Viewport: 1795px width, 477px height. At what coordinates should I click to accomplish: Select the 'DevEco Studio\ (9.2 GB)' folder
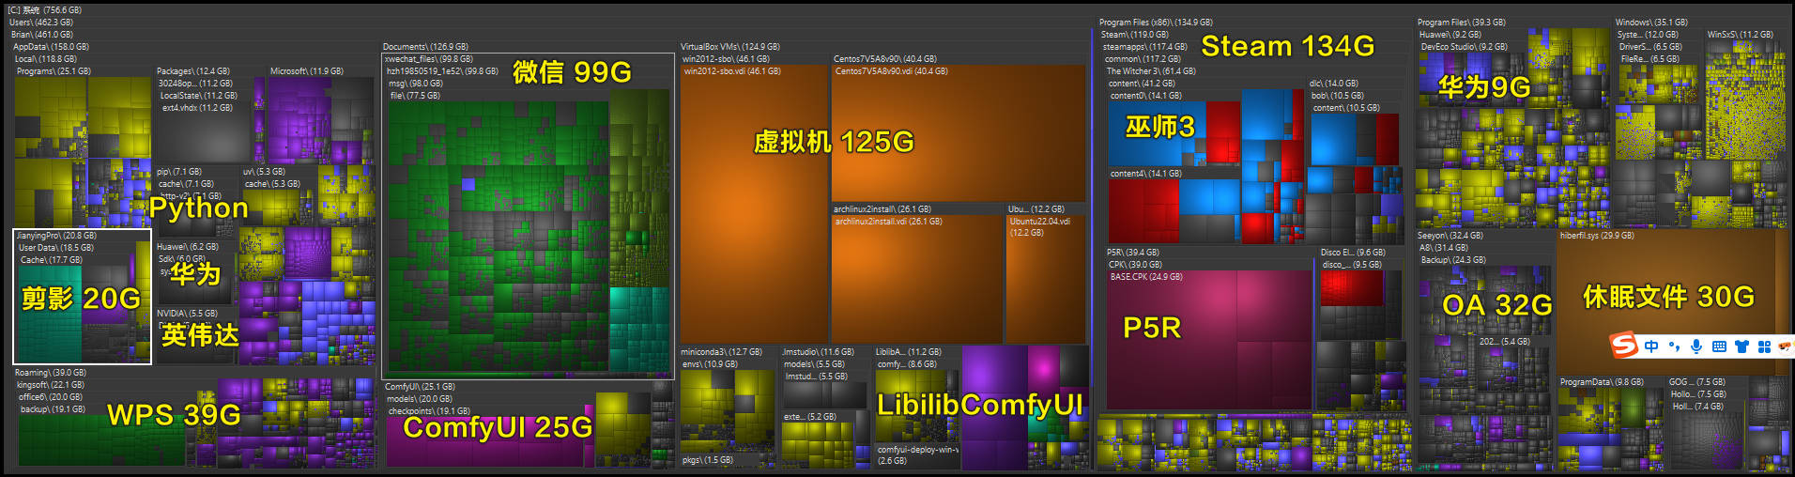coord(1465,47)
